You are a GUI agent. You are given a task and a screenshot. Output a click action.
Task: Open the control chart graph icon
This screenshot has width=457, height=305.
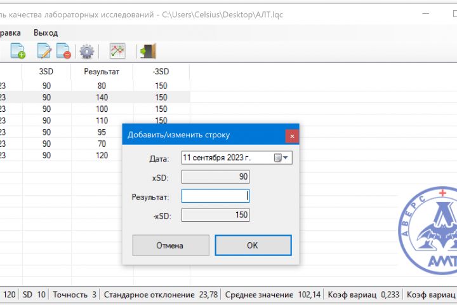pos(117,51)
